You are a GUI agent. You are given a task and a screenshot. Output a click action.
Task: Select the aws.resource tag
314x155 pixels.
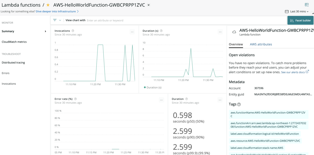[x=265, y=141]
